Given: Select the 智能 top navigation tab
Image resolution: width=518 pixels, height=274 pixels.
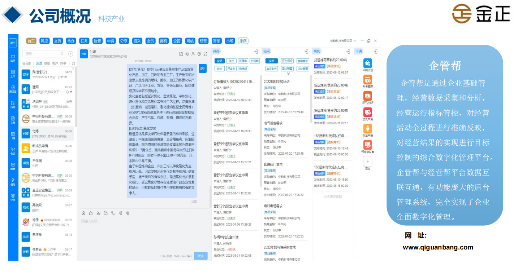Looking at the screenshot, I should coord(216,41).
